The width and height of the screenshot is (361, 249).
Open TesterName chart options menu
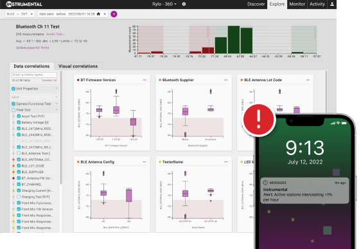[x=226, y=162]
